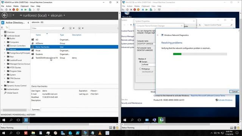Select the Users container in the tree
This screenshot has width=242, height=136.
pyautogui.click(x=12, y=82)
